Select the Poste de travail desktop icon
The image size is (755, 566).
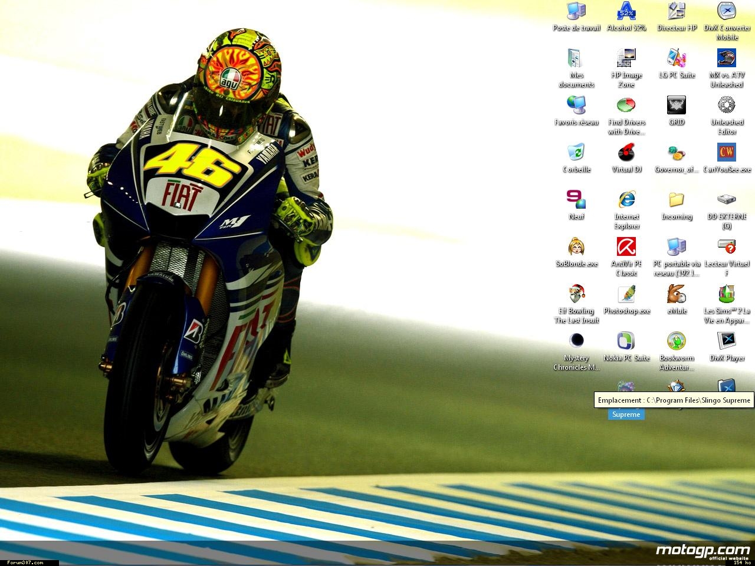(576, 11)
